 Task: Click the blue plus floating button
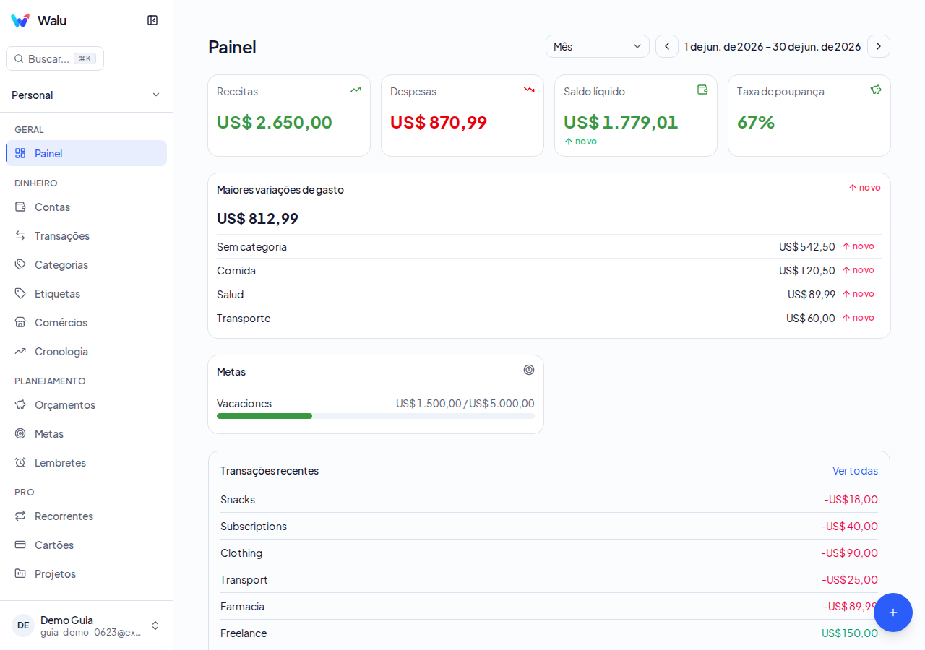click(893, 612)
